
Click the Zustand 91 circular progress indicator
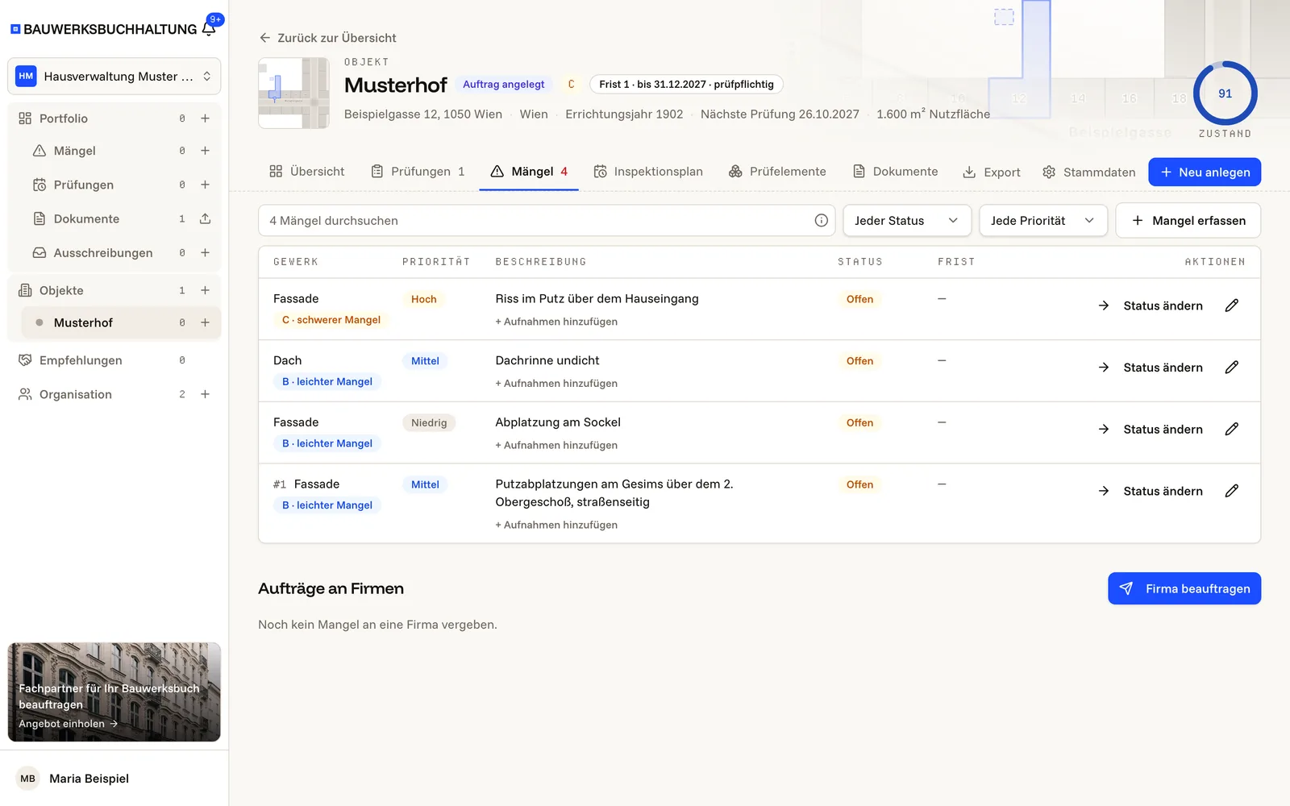pos(1225,93)
